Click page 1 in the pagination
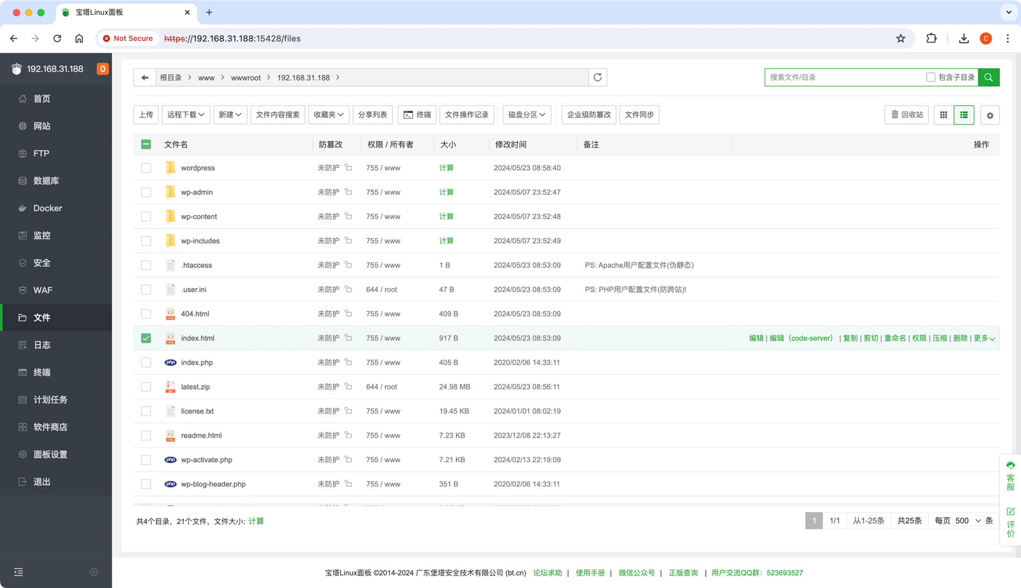This screenshot has width=1021, height=588. point(814,521)
